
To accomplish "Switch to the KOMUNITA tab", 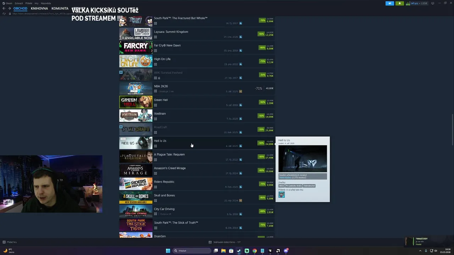I will point(60,8).
